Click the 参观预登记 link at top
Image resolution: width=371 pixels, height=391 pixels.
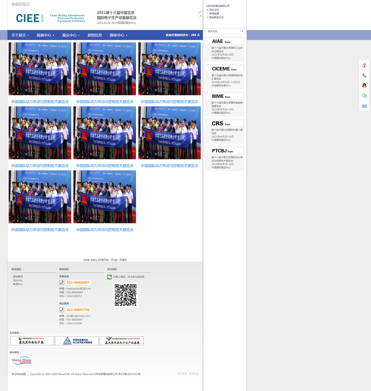tap(20, 4)
